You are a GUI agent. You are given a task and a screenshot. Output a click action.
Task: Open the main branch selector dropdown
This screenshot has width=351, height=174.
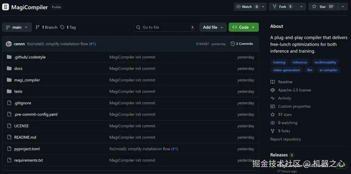click(17, 27)
